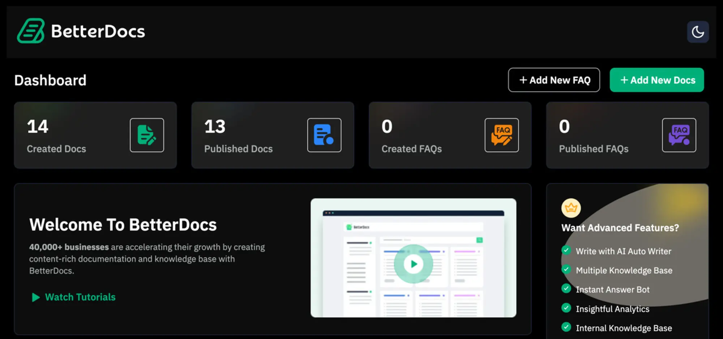Click the Add New Docs button
Viewport: 723px width, 339px height.
[x=657, y=80]
